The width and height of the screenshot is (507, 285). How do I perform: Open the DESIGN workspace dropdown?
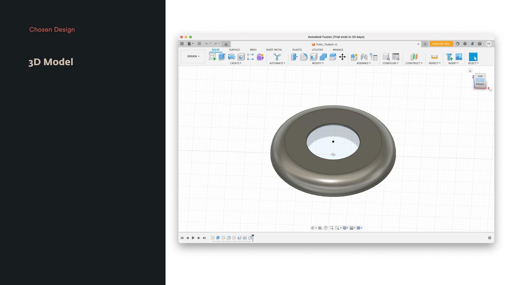pyautogui.click(x=193, y=56)
